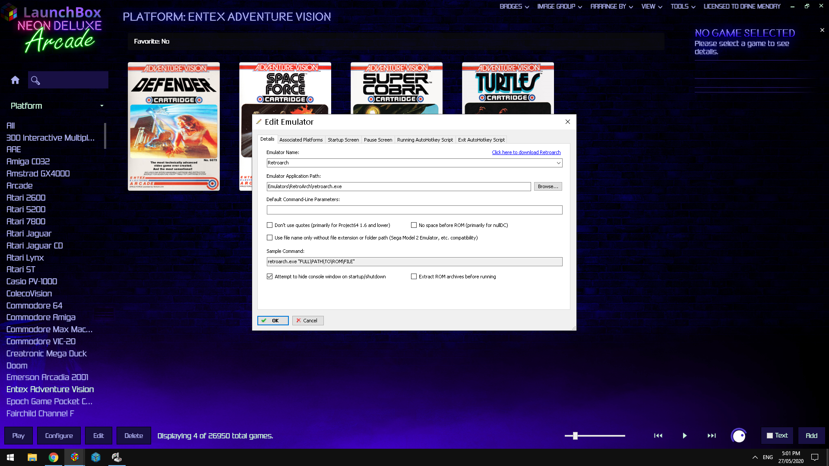Click the Edit button in bottom bar
Image resolution: width=829 pixels, height=466 pixels.
pos(98,436)
